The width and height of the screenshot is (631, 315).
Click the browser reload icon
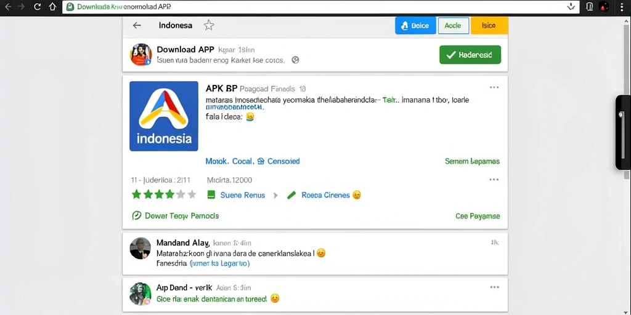pos(38,7)
